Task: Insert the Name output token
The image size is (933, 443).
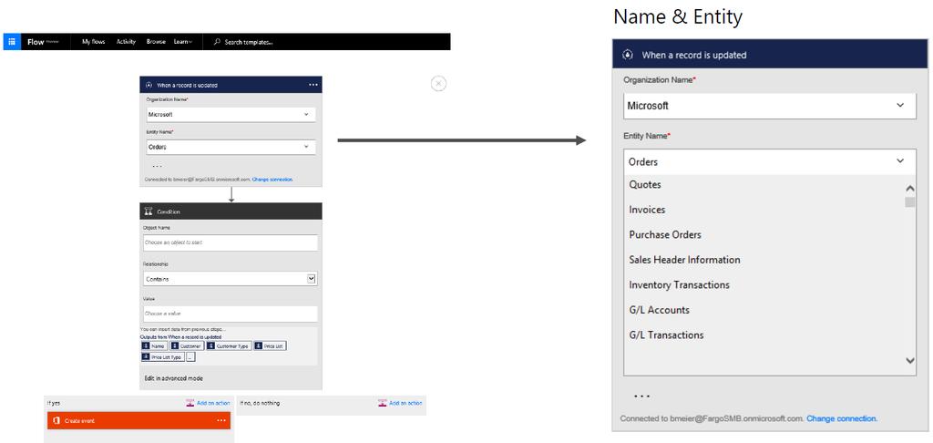Action: 153,345
